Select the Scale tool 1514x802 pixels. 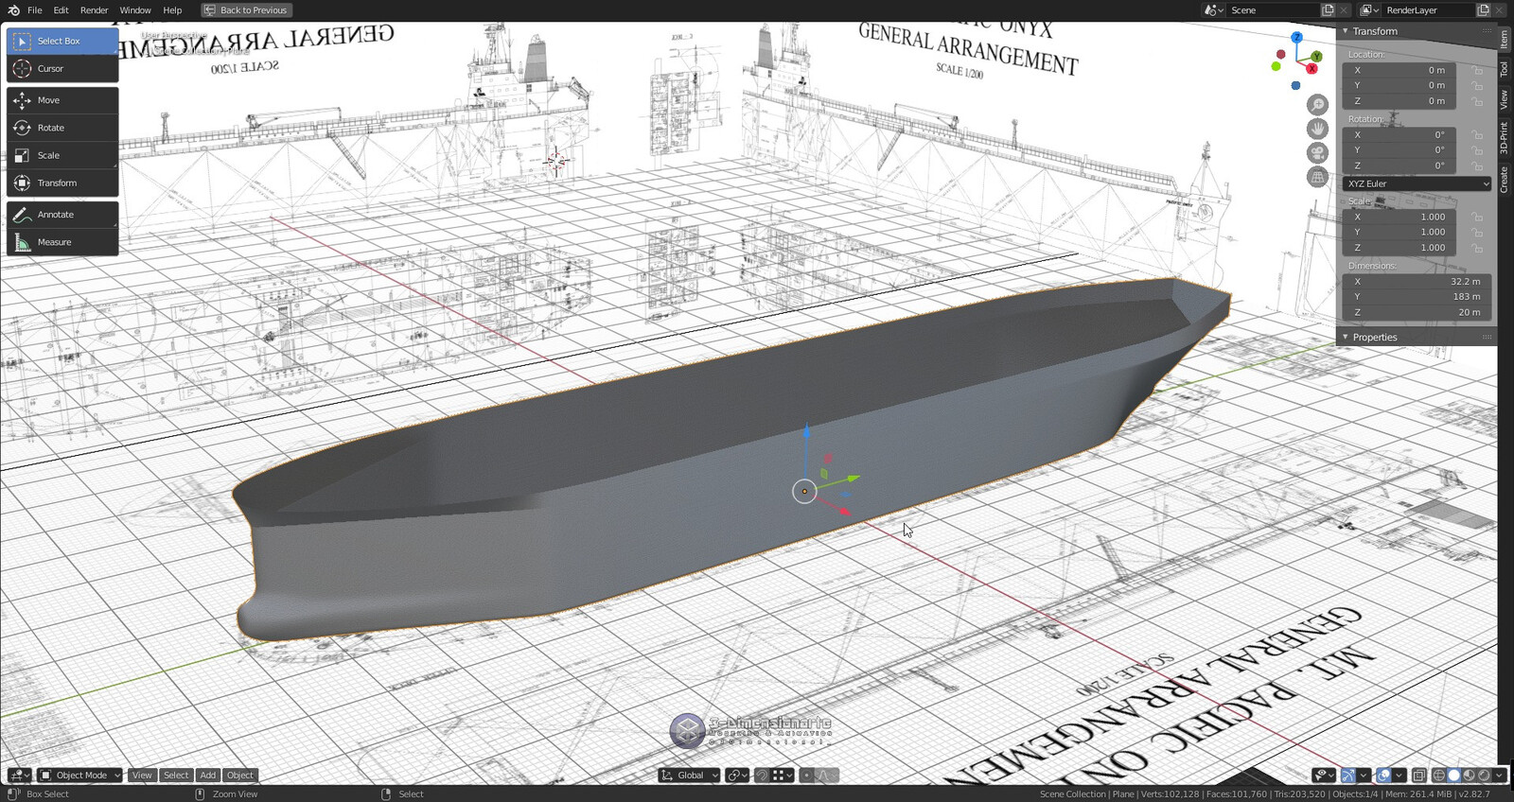[x=62, y=155]
